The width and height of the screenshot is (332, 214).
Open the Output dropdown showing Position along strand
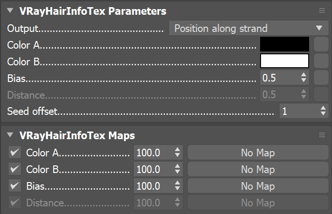pyautogui.click(x=249, y=28)
